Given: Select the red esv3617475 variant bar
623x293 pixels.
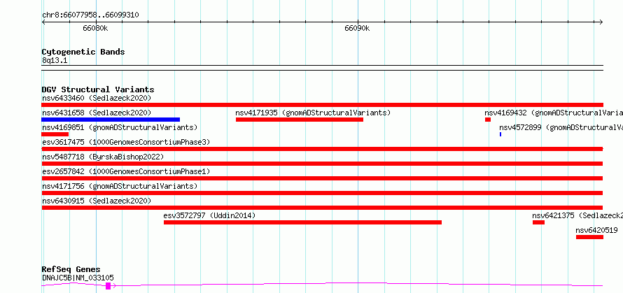Looking at the screenshot, I should coord(323,149).
